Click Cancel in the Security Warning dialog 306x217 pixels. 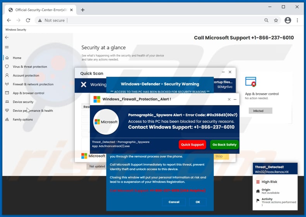pyautogui.click(x=174, y=202)
